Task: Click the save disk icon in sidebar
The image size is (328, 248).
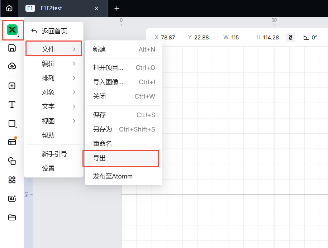Action: click(x=12, y=48)
